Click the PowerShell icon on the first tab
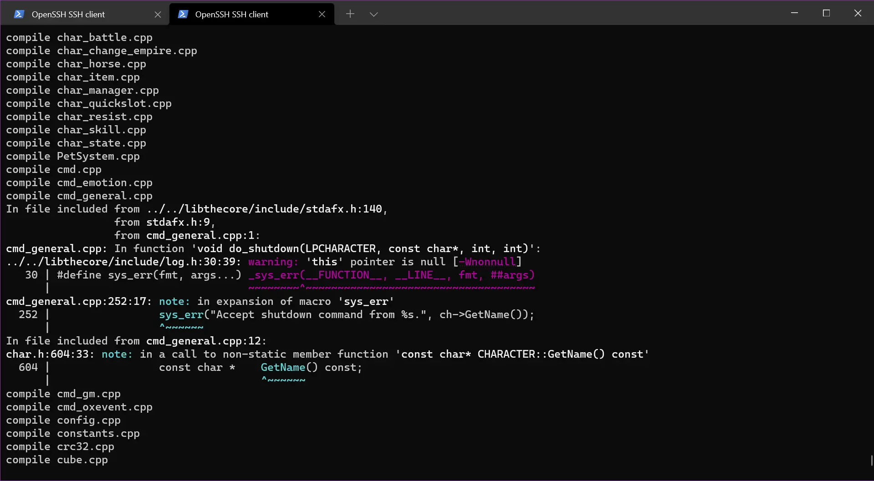This screenshot has width=874, height=481. pos(19,14)
